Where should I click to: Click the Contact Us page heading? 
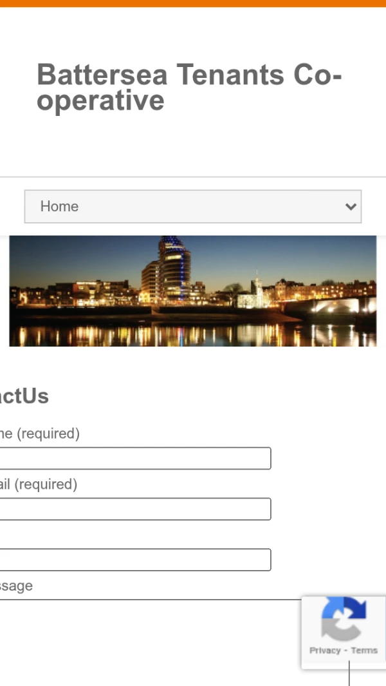coord(24,396)
